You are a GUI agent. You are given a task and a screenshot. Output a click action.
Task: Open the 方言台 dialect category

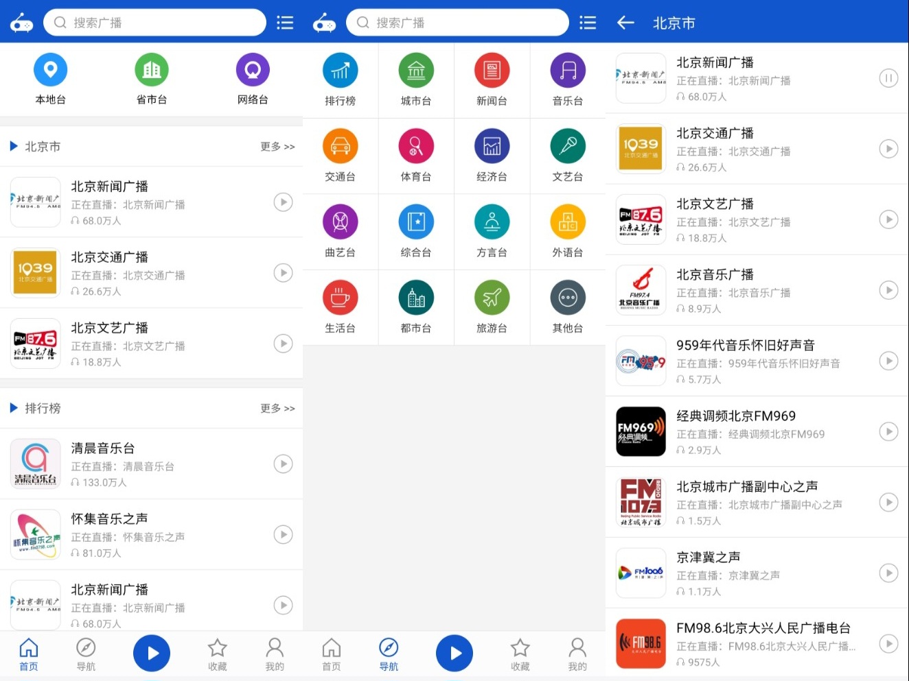pyautogui.click(x=492, y=232)
